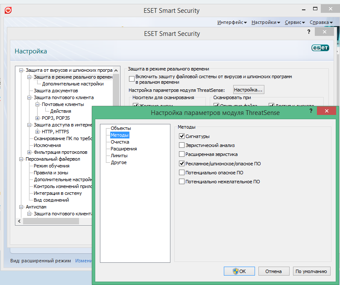
Task: Select Лимиты in ThreatSense tree
Action: [x=119, y=156]
